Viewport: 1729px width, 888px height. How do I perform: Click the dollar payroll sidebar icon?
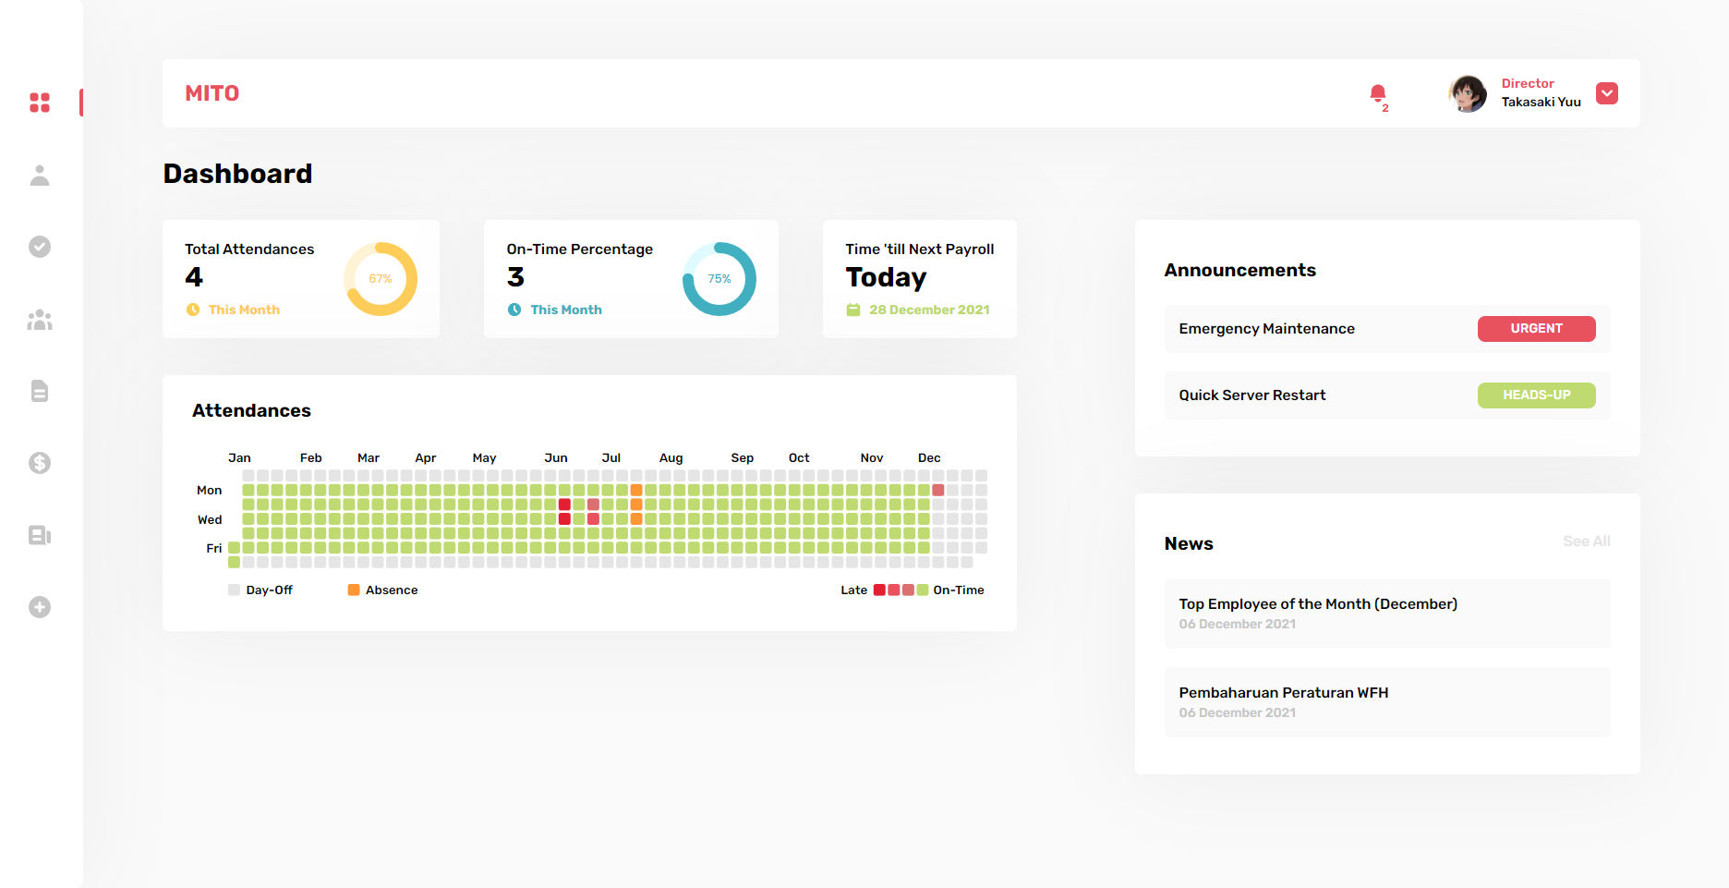tap(40, 463)
